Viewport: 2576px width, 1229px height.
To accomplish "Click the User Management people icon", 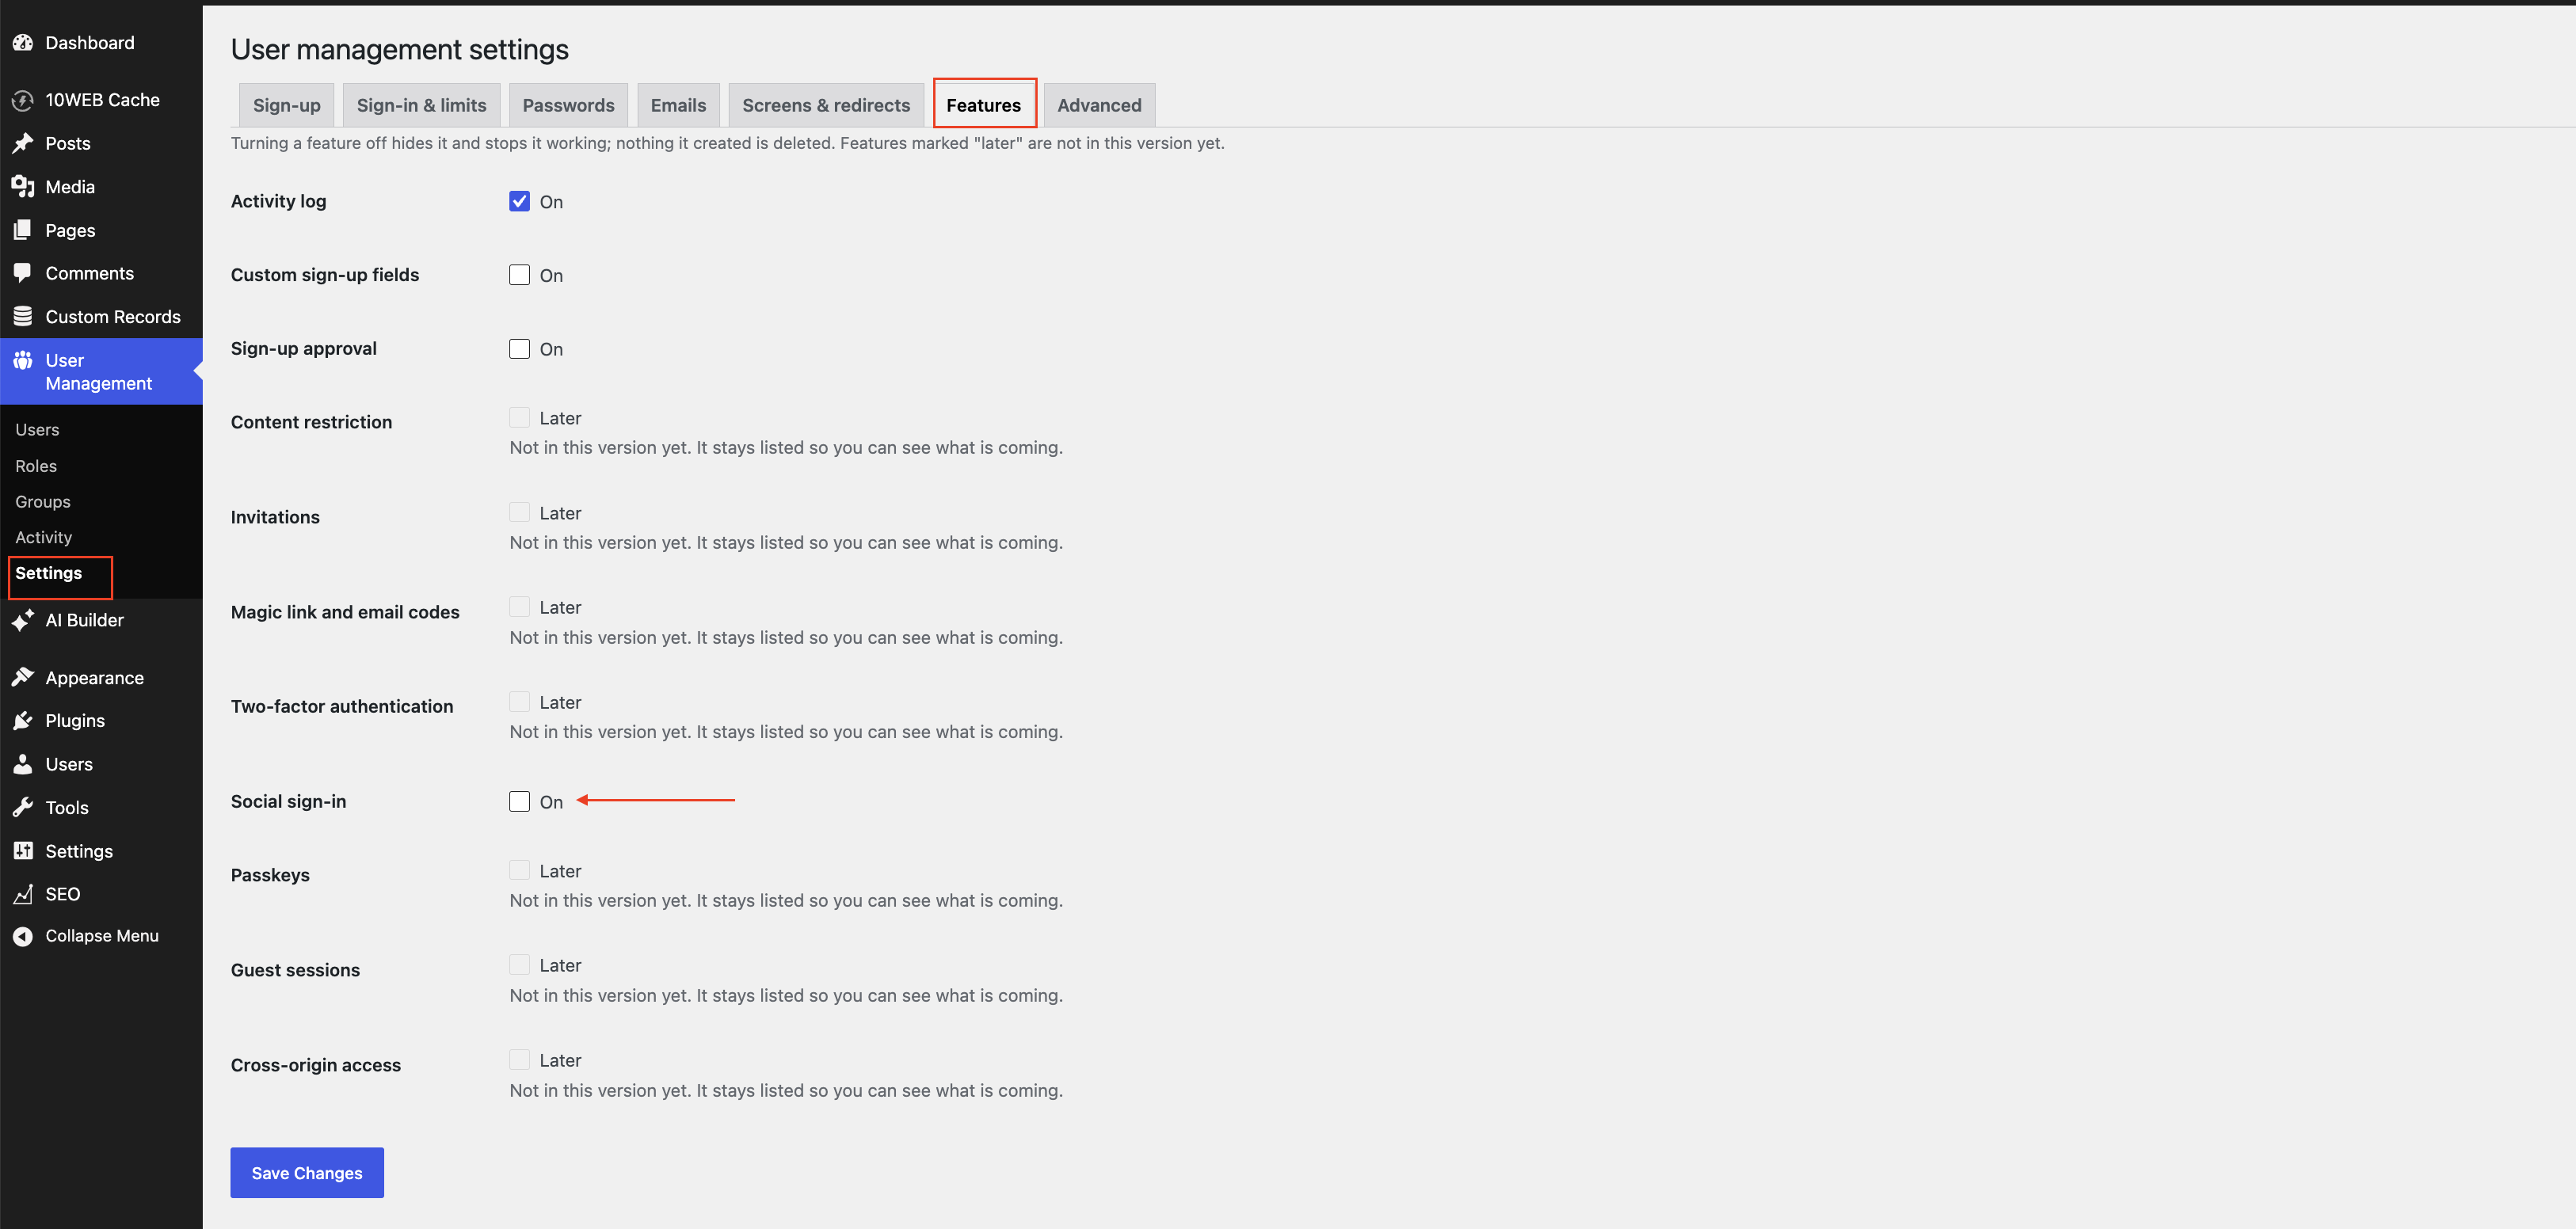I will pos(22,360).
